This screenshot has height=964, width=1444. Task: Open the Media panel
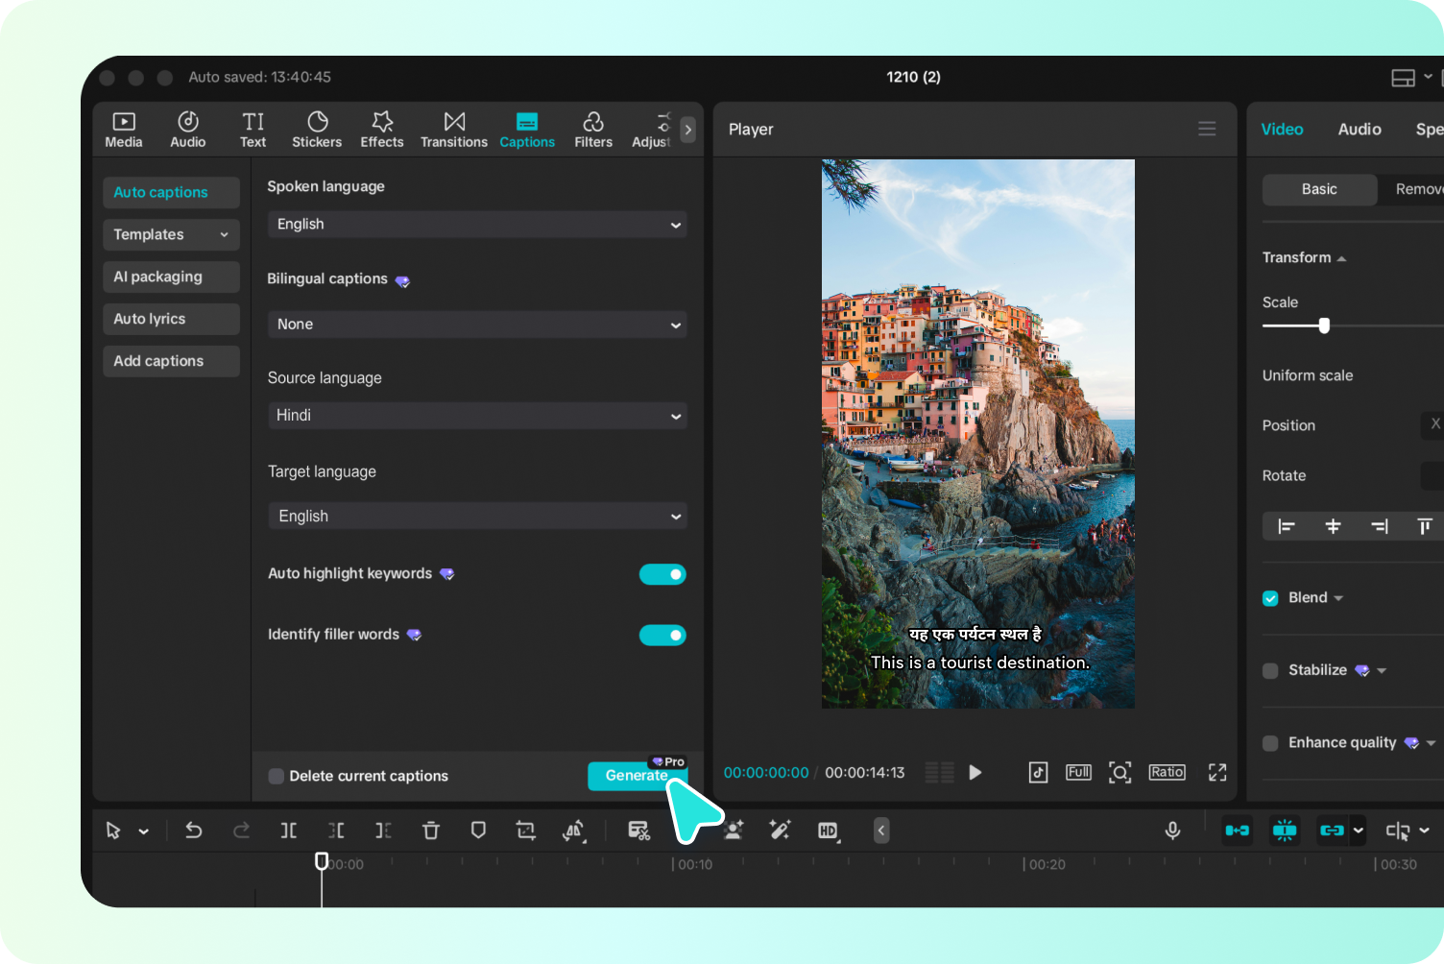tap(123, 130)
